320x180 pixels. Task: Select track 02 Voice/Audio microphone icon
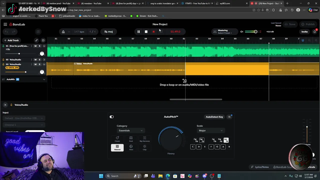(x=3, y=60)
